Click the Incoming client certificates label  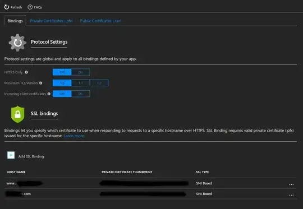click(x=25, y=94)
